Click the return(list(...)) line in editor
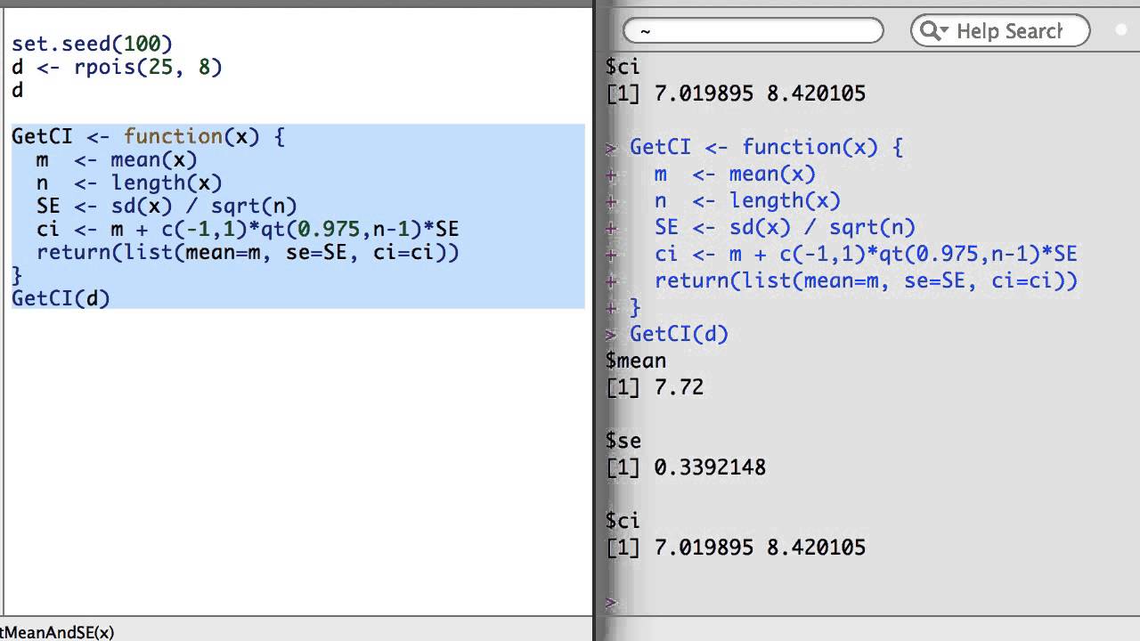The height and width of the screenshot is (641, 1140). click(248, 252)
